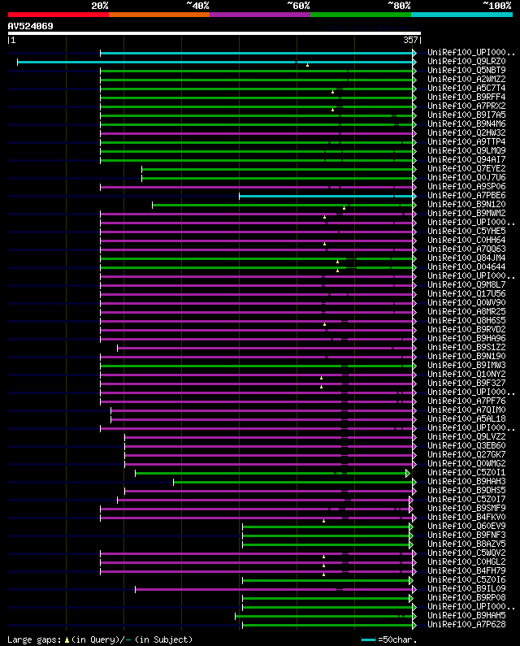Click the UniRef100_A7P628 label
This screenshot has height=646, width=520.
[x=466, y=625]
